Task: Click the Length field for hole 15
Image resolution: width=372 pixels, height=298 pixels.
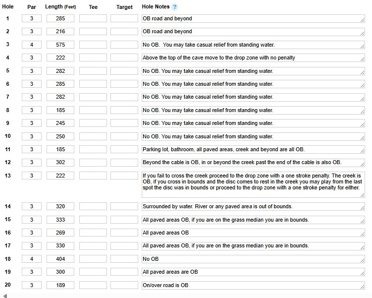Action: [60, 220]
